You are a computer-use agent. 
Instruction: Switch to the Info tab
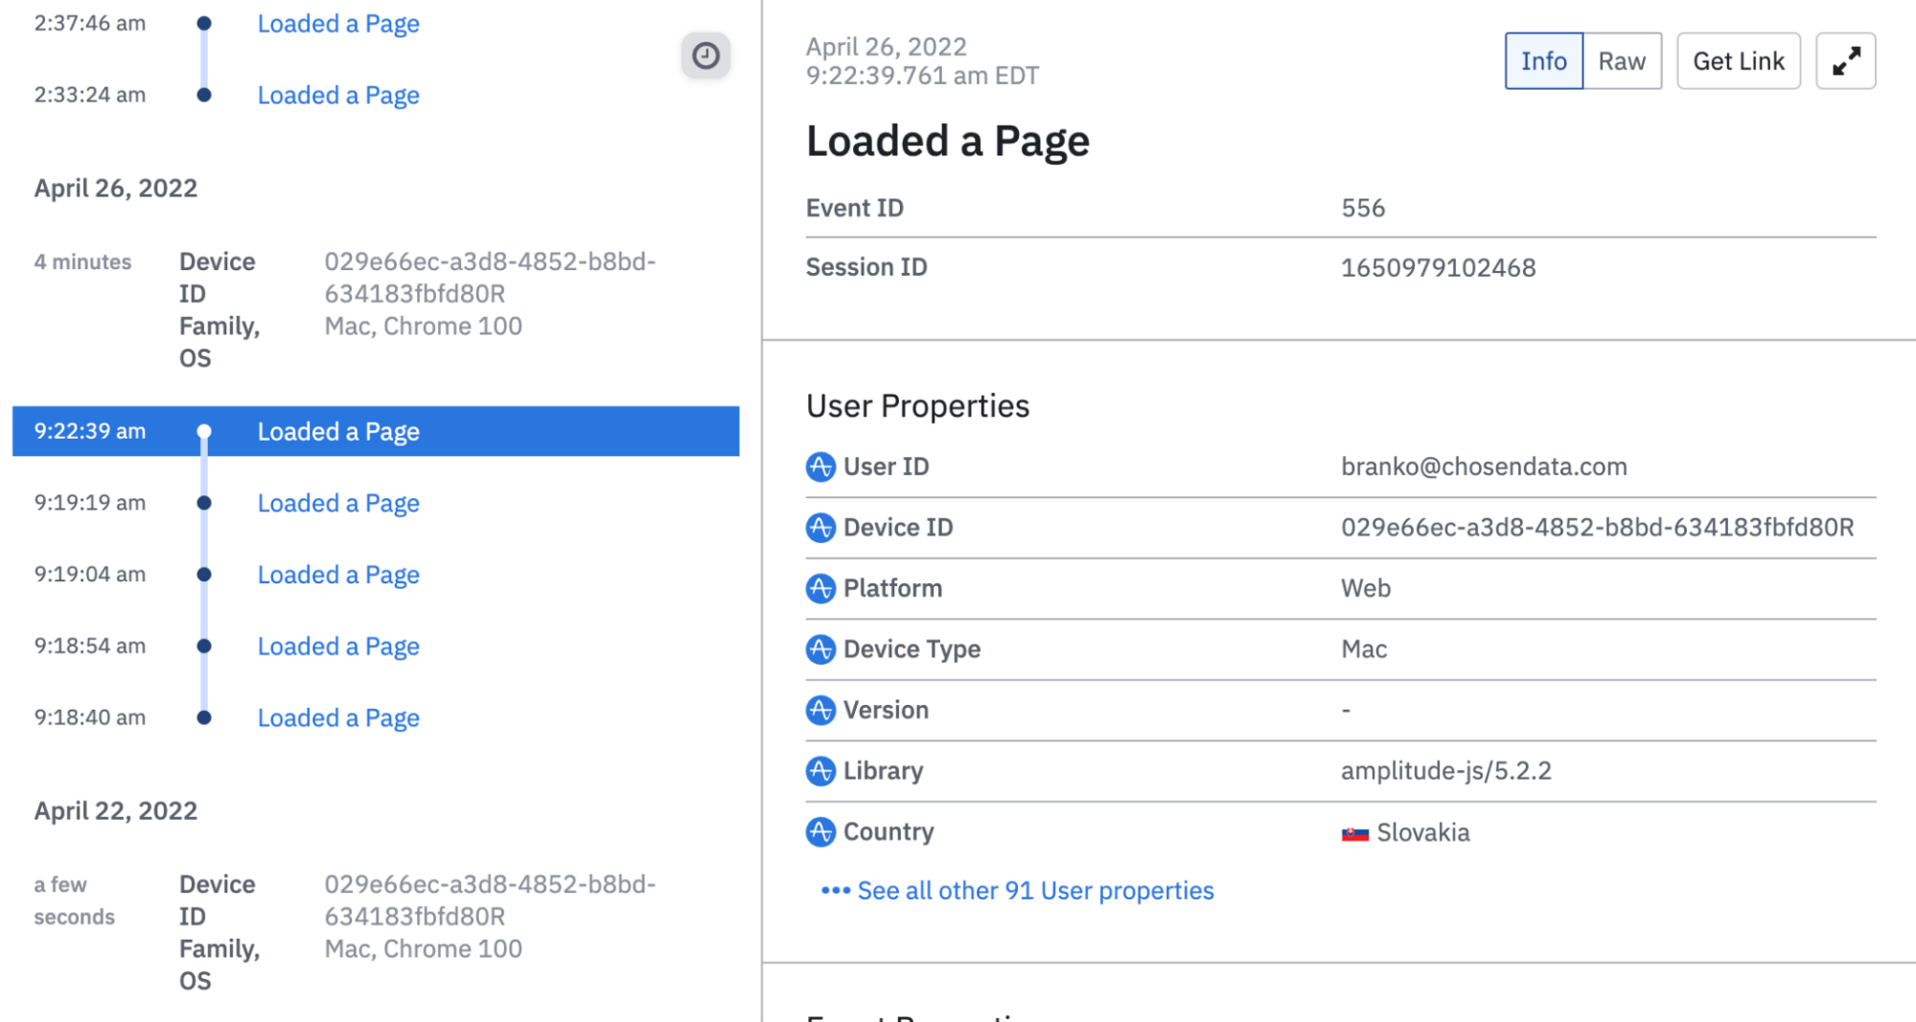1543,61
